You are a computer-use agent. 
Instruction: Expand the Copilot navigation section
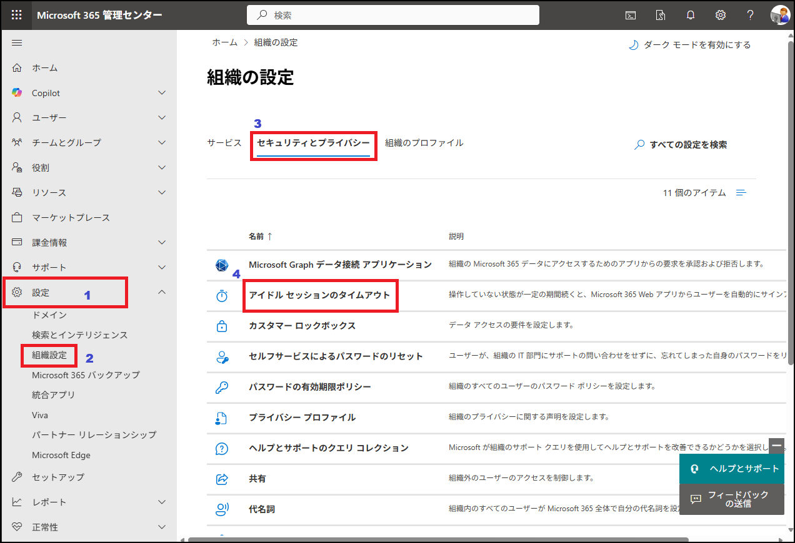point(162,93)
